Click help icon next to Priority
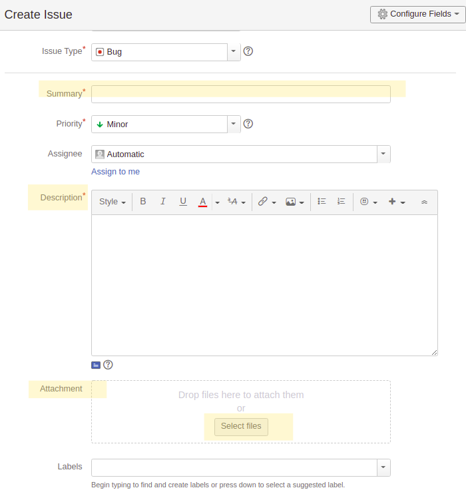The width and height of the screenshot is (466, 492). click(248, 124)
